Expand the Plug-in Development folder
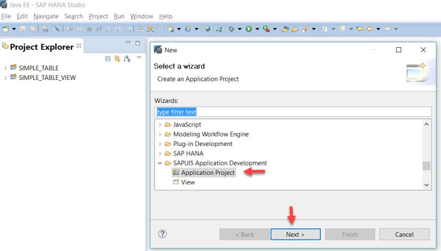 [x=160, y=144]
